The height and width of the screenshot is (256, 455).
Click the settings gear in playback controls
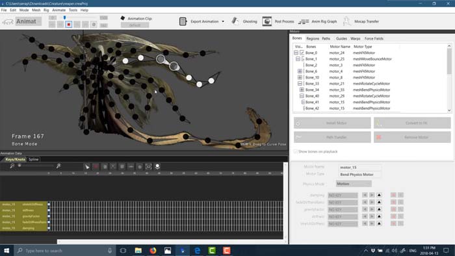(94, 25)
